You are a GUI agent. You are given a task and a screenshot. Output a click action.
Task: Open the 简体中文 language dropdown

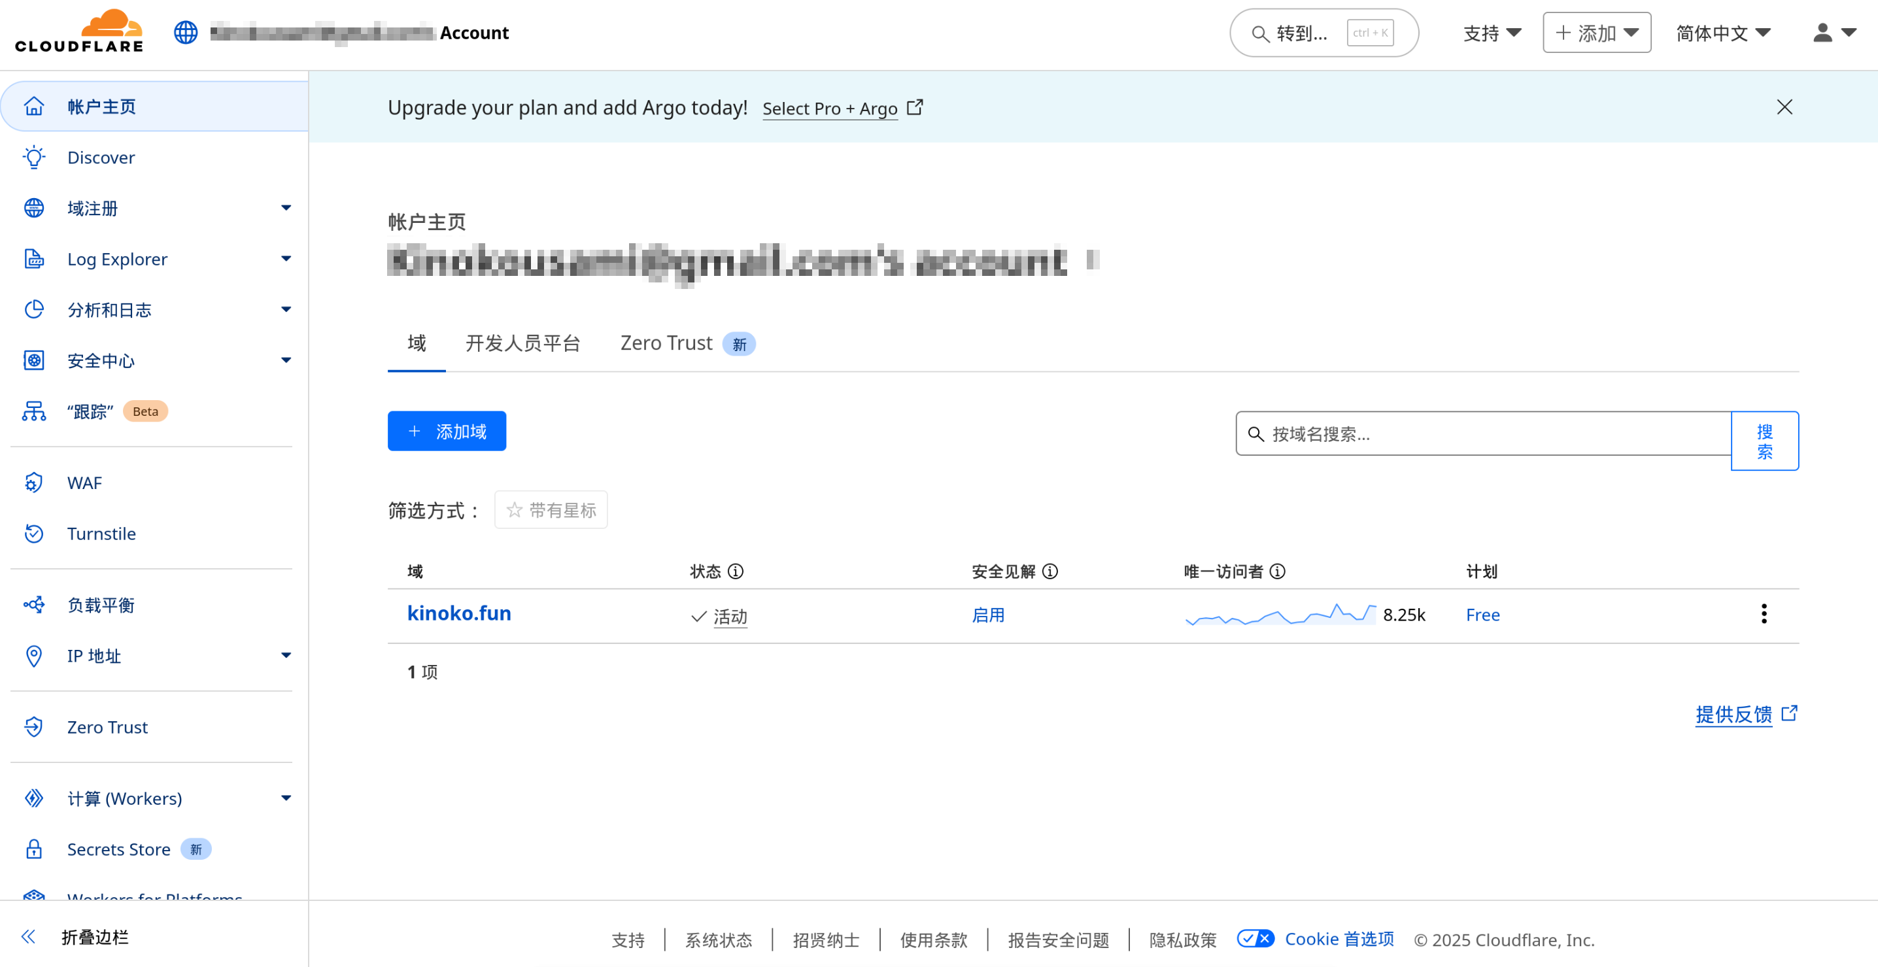point(1723,33)
